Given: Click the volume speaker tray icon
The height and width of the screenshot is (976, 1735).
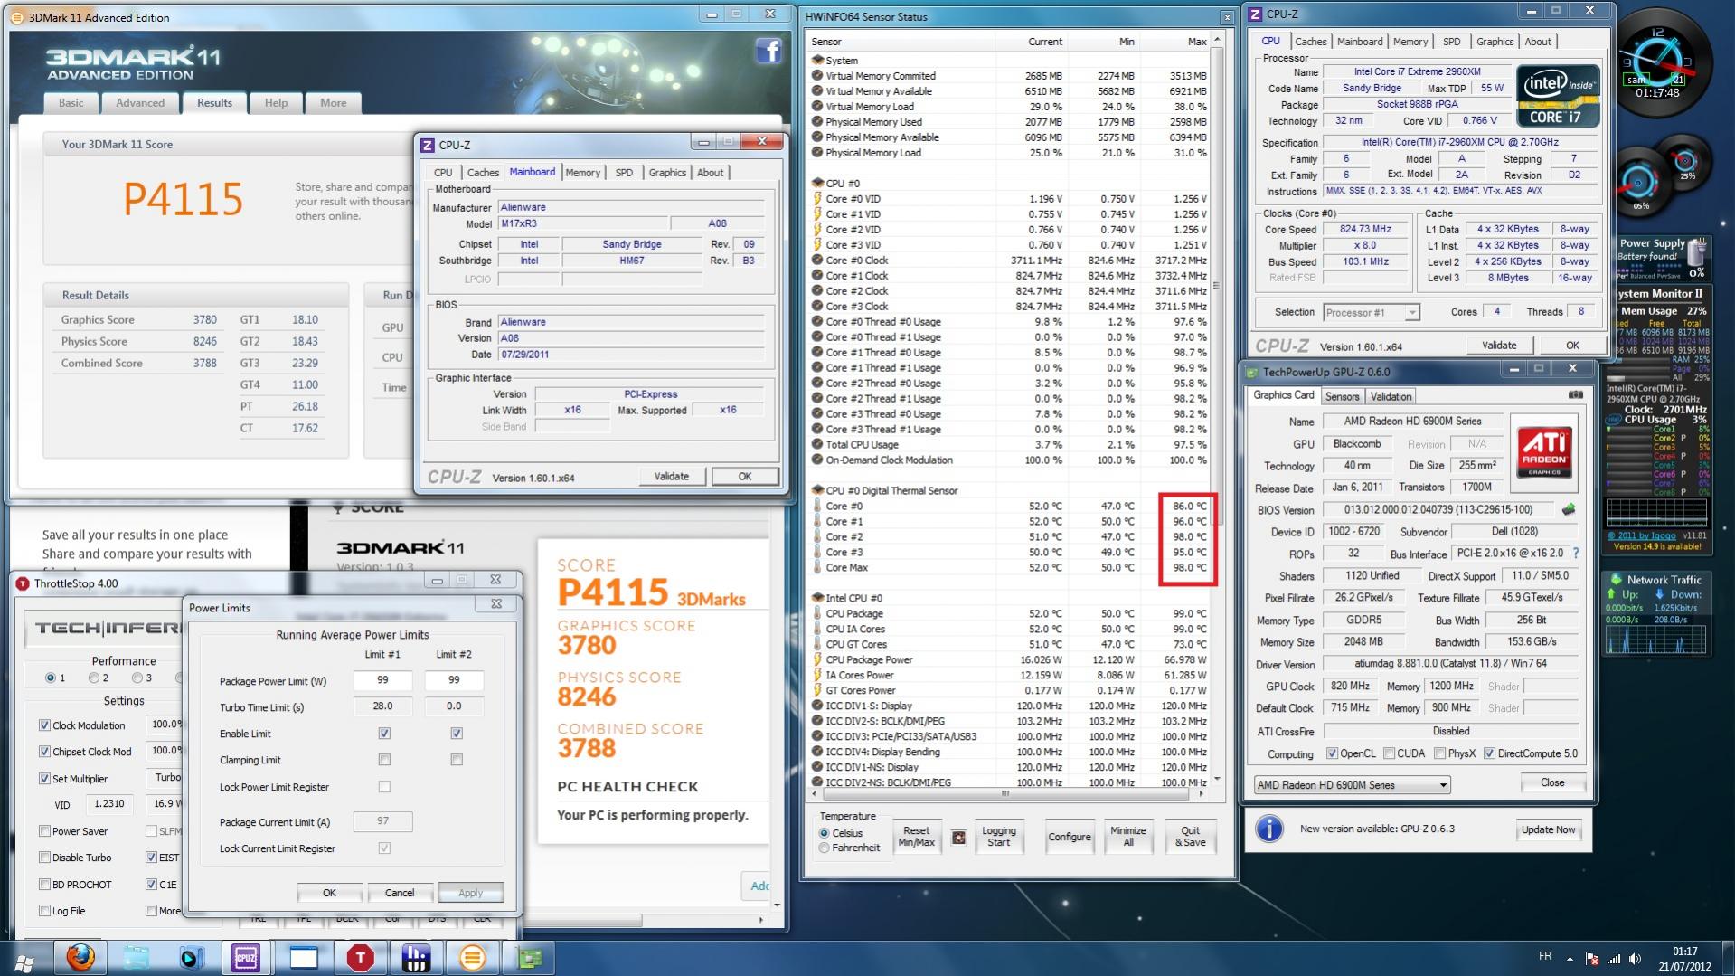Looking at the screenshot, I should click(1635, 959).
